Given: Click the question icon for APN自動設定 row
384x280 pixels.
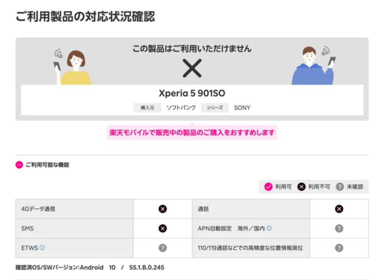Looking at the screenshot, I should (x=339, y=229).
